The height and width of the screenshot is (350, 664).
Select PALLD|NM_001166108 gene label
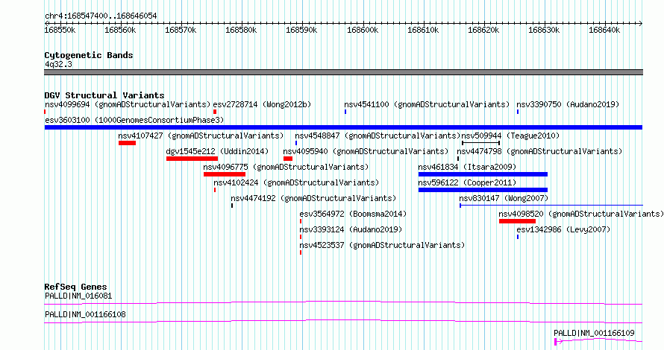(x=85, y=314)
